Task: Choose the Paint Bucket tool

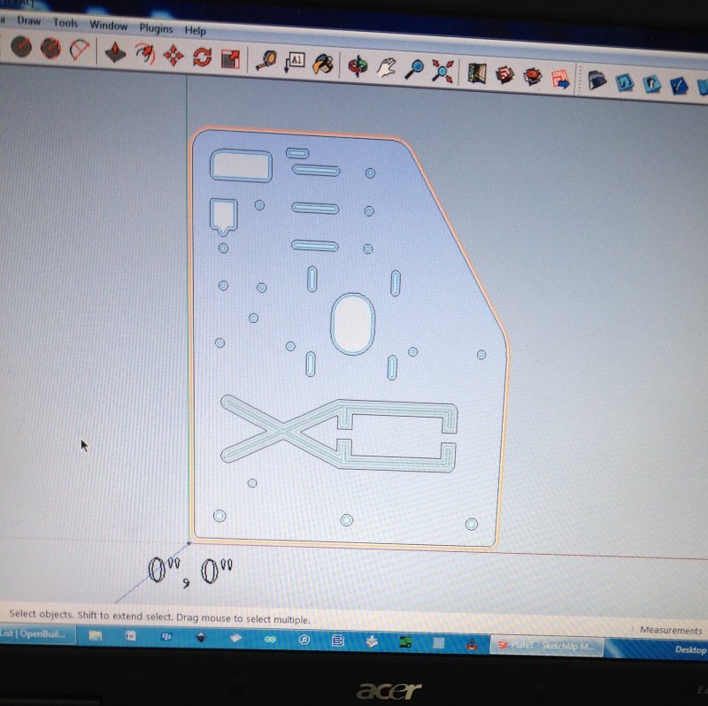Action: click(323, 64)
